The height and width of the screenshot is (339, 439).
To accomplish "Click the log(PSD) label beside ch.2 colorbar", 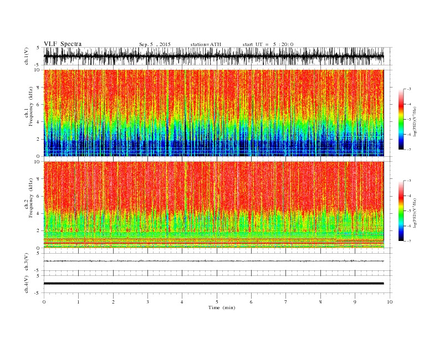I will coord(415,213).
